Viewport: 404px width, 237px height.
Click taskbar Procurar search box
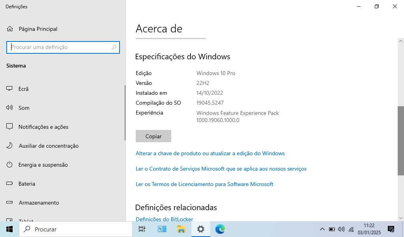[x=76, y=229]
